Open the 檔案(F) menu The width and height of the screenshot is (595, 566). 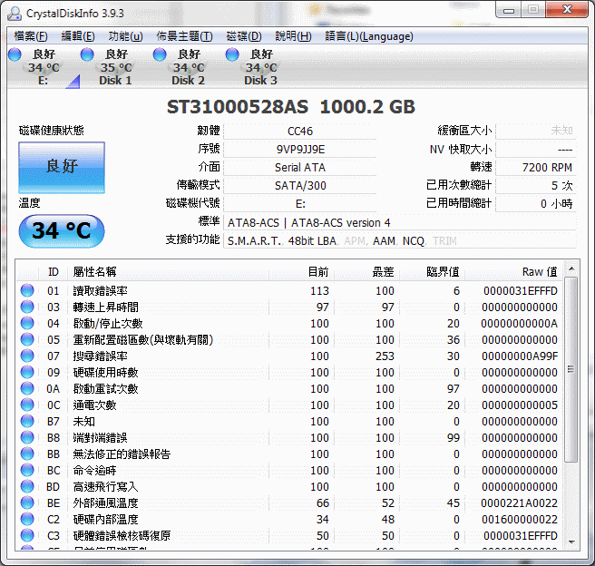tap(31, 36)
